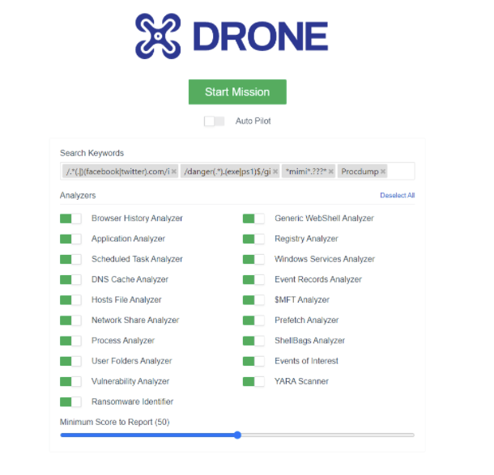
Task: Turn off Events of Interest
Action: point(253,361)
